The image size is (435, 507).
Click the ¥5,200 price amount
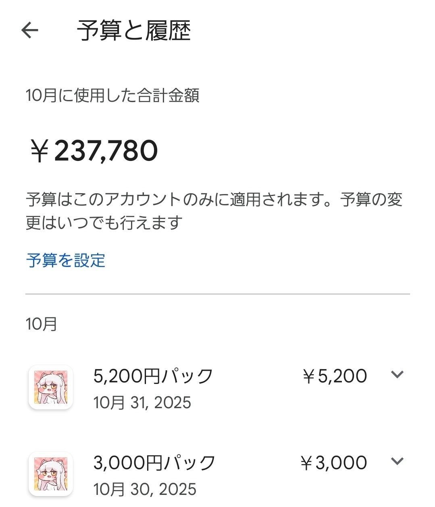[335, 376]
